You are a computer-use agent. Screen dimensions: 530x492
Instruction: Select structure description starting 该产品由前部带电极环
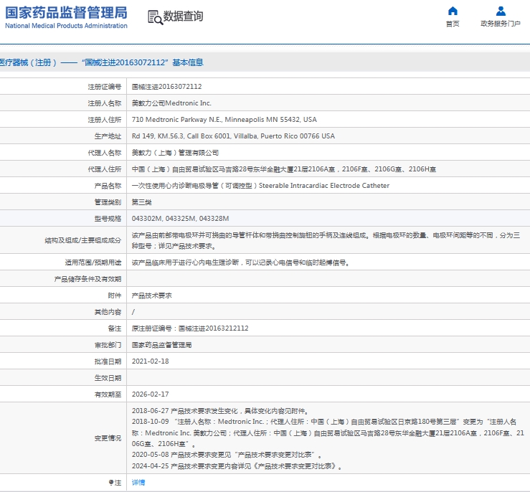pos(326,240)
